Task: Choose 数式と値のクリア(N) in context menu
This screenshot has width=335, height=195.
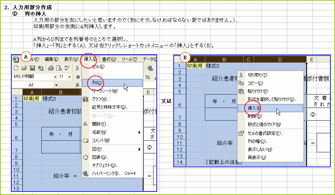Action: (x=271, y=124)
